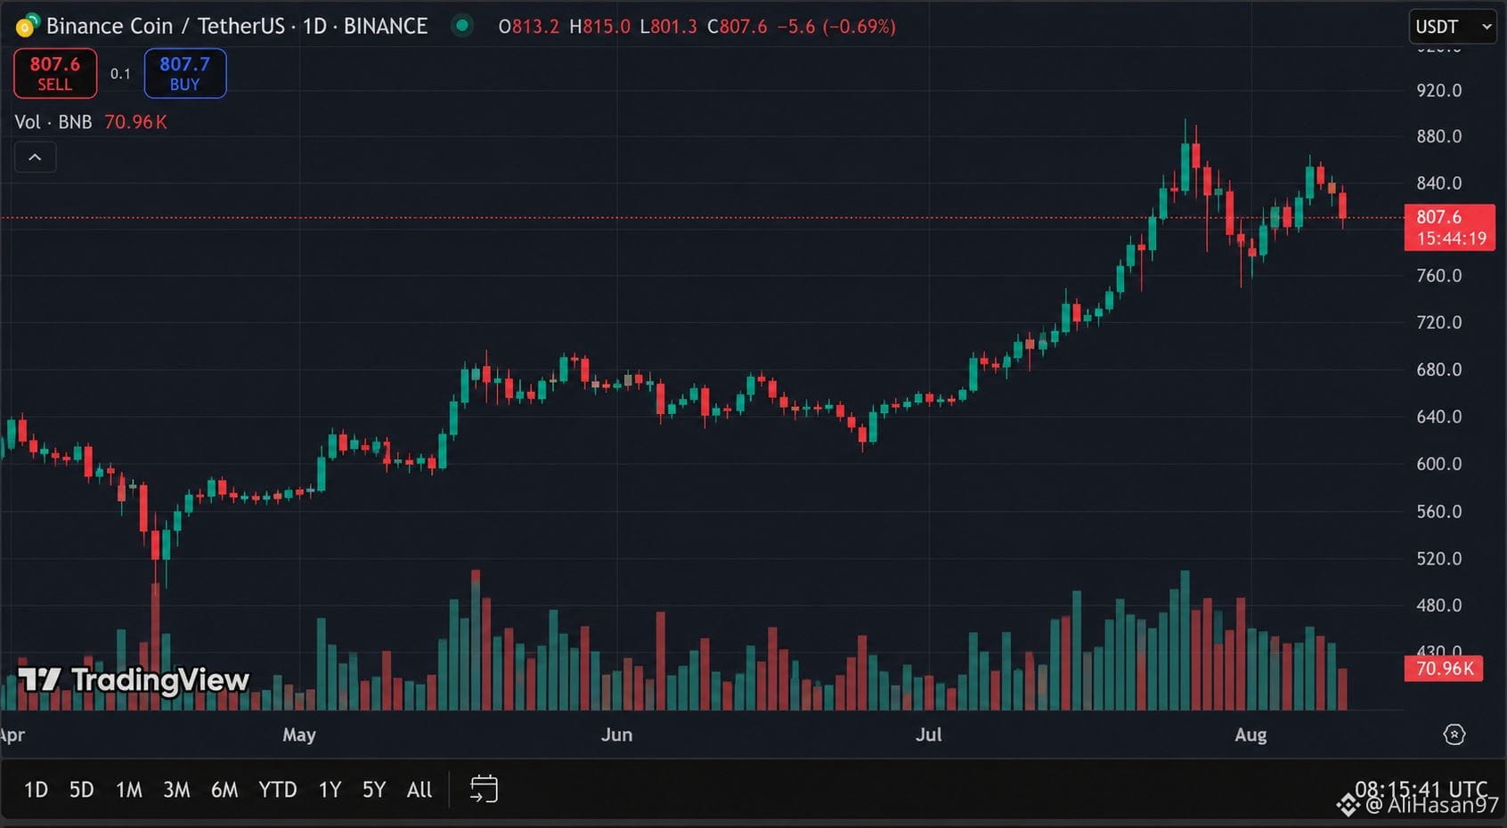Open the USDT currency dropdown
This screenshot has height=828, width=1507.
[1454, 27]
